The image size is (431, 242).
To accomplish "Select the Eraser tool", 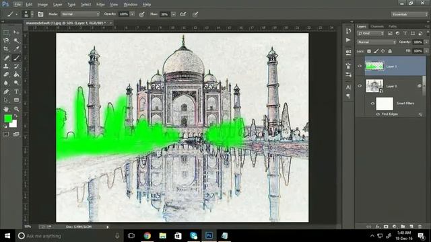I will pos(6,75).
